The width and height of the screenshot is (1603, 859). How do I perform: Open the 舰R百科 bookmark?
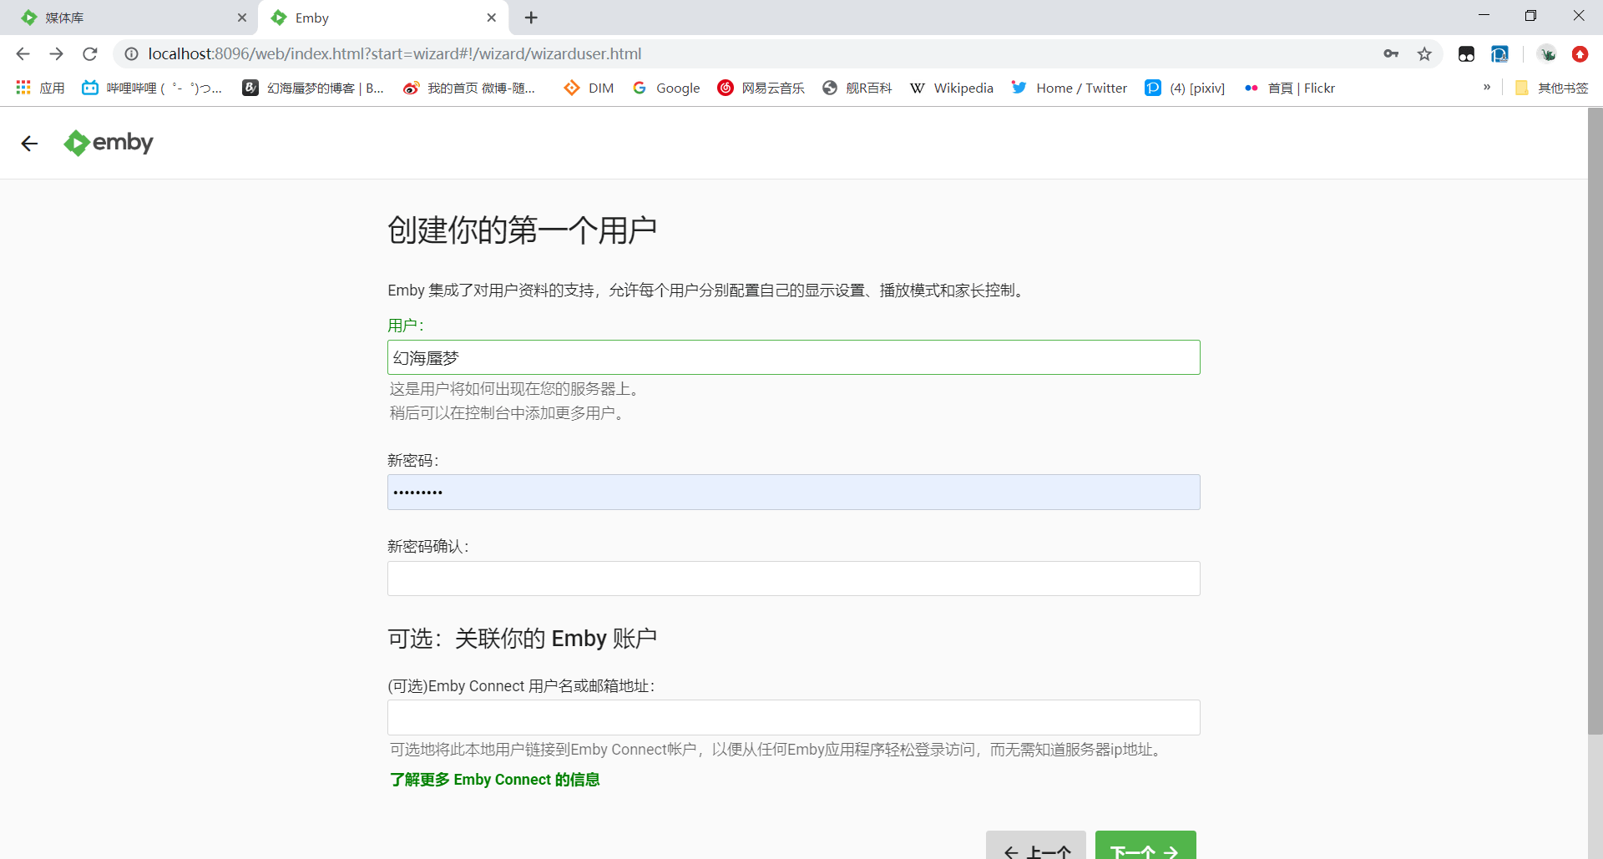pyautogui.click(x=857, y=88)
